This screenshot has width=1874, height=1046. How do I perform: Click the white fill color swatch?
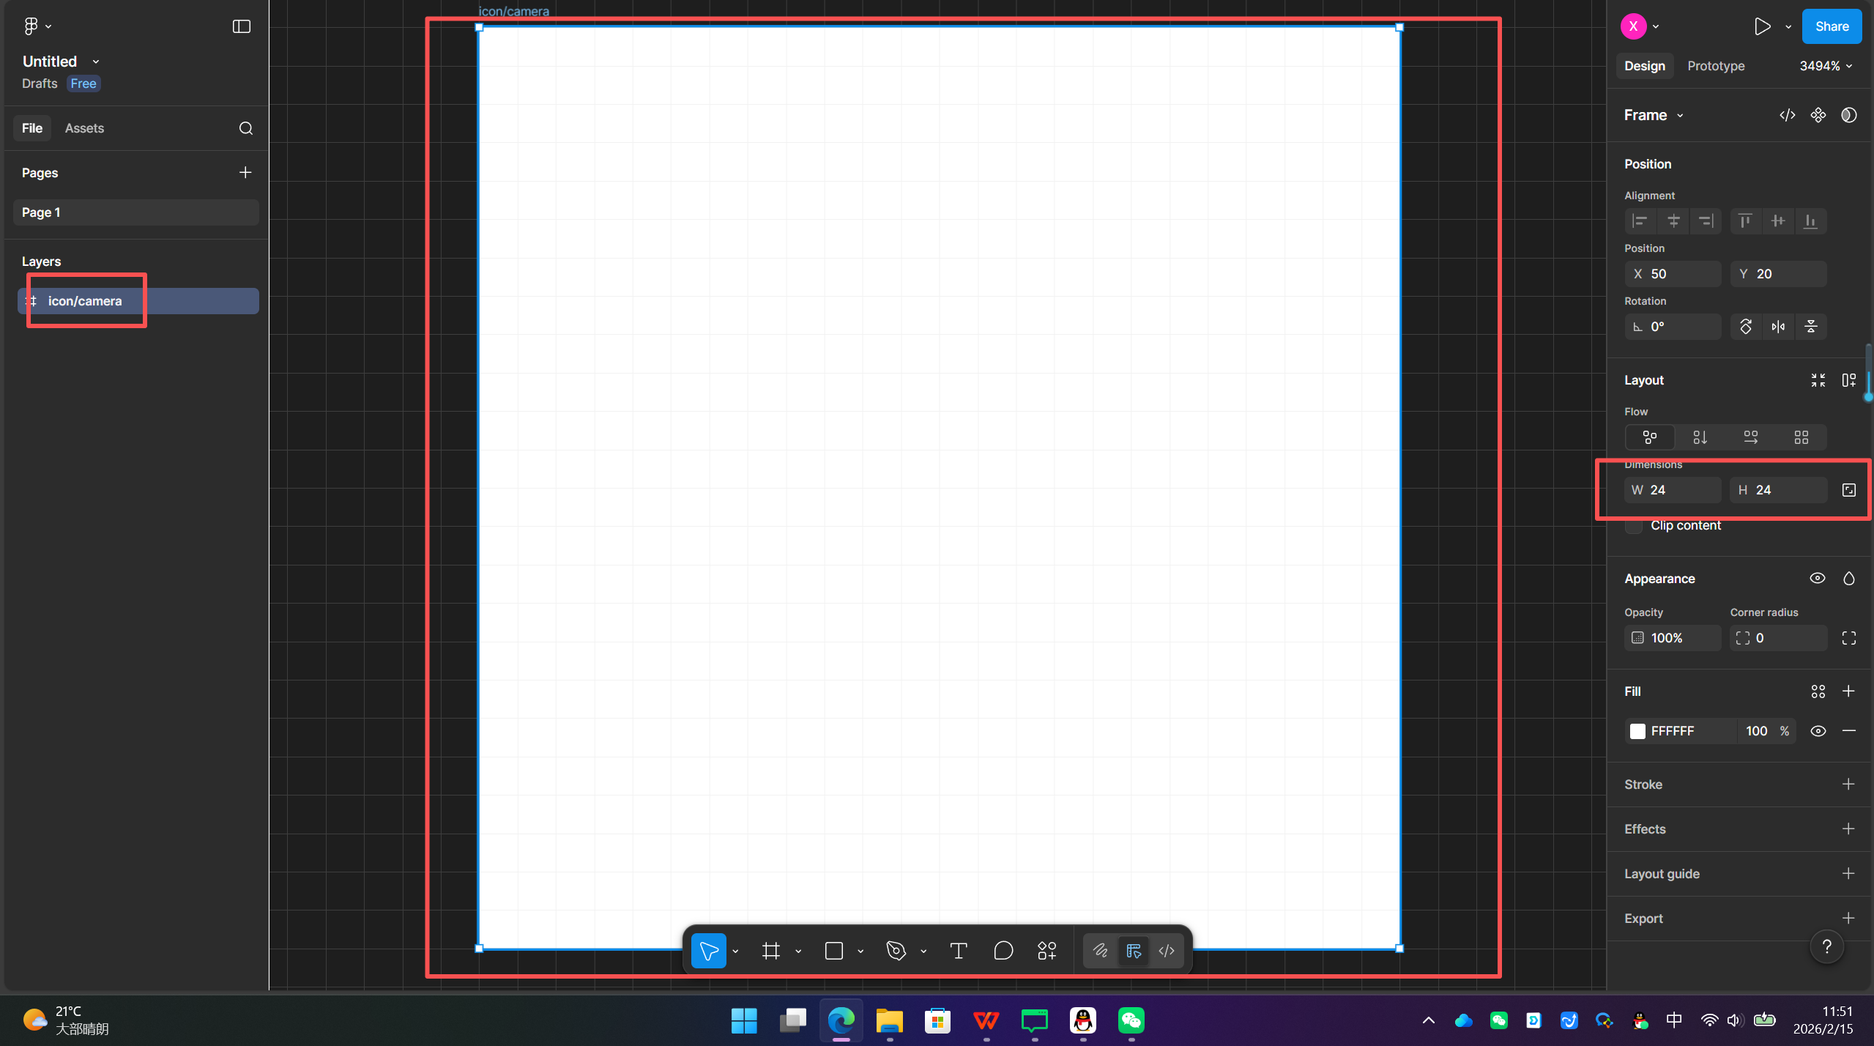[1637, 731]
